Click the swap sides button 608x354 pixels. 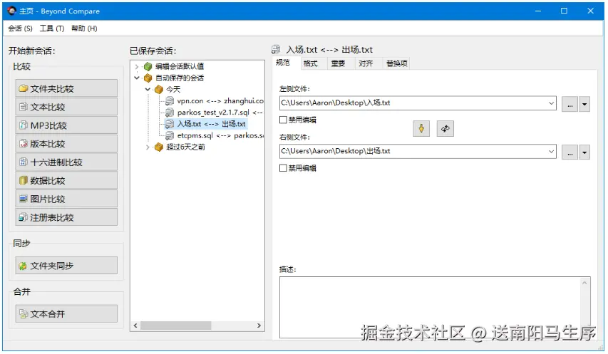(x=445, y=129)
